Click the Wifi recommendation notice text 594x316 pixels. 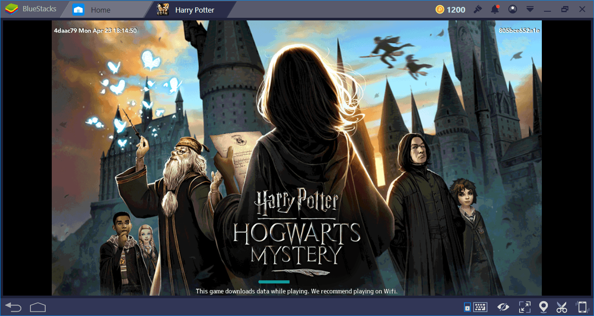coord(297,291)
